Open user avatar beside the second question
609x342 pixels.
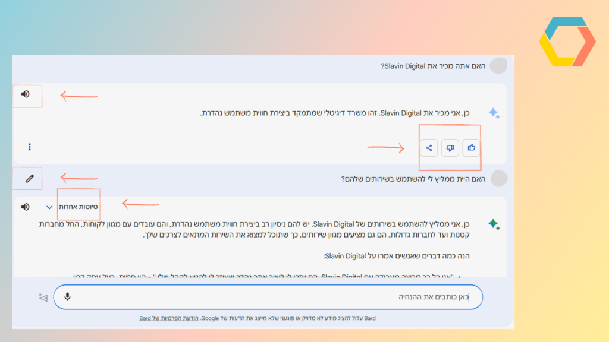[x=499, y=179]
